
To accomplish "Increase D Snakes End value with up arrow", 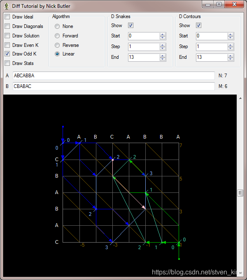I will point(163,56).
